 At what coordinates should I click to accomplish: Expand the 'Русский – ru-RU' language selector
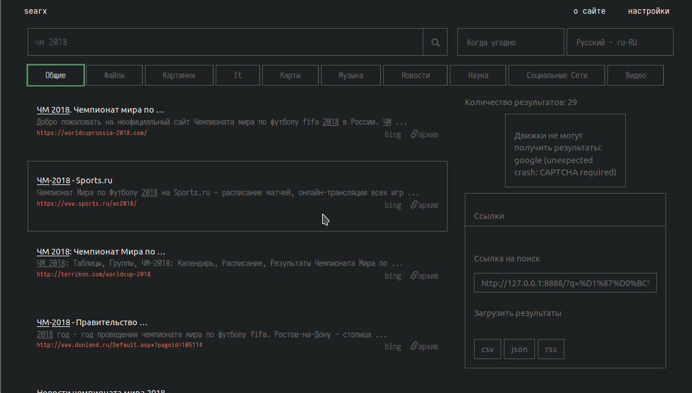coord(620,43)
